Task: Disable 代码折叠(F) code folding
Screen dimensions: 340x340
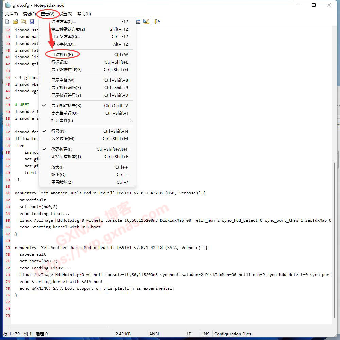Action: tap(62, 149)
